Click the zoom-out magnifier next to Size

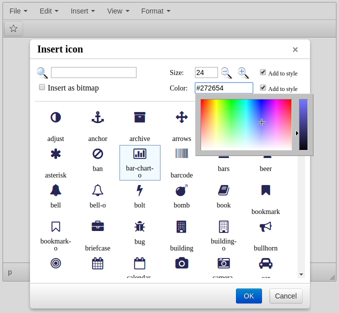point(226,72)
